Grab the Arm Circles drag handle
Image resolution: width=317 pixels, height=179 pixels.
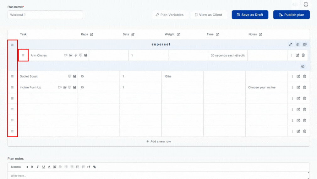point(23,55)
